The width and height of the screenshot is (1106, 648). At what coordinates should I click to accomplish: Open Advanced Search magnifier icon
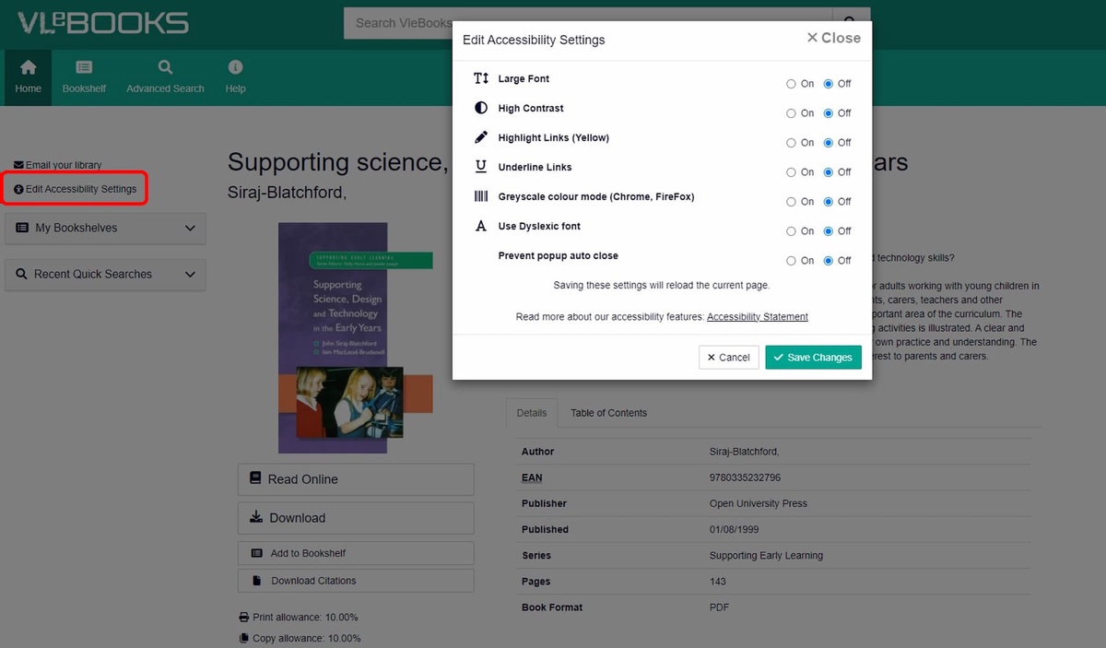click(x=165, y=67)
